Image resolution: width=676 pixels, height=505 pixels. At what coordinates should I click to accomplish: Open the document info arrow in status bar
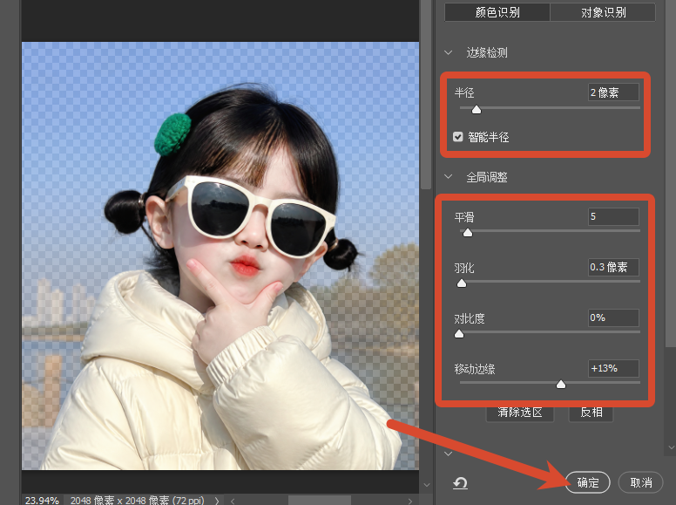tap(217, 501)
